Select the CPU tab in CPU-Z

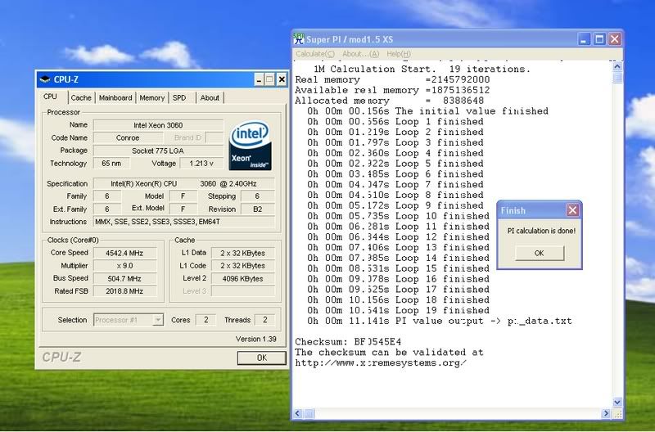tap(50, 97)
